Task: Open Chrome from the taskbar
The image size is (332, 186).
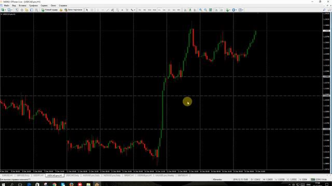Action: pos(54,184)
